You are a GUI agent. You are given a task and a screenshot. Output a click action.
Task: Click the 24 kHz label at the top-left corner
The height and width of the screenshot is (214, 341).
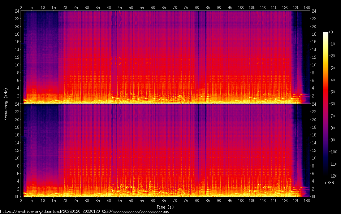click(17, 11)
